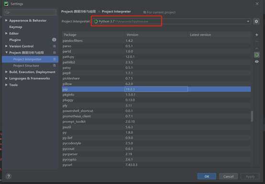Select the pillow package row
Screen dimensions: 265x184
pos(156,84)
